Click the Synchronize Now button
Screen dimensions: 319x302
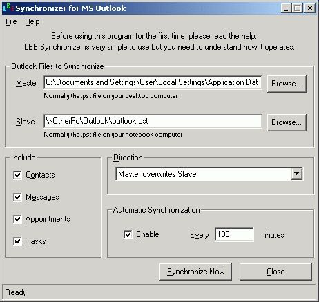[196, 272]
